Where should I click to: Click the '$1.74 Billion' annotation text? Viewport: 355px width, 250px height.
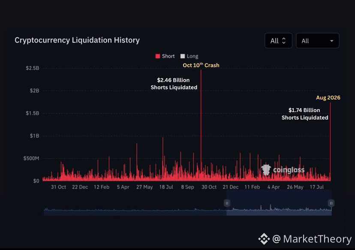coord(304,110)
